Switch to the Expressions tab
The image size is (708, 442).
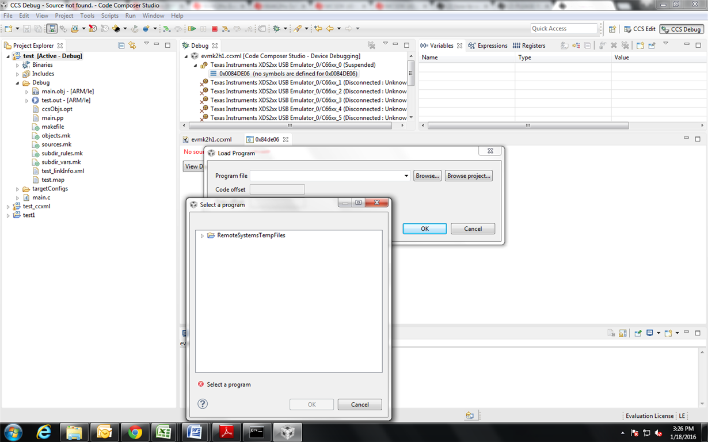coord(488,45)
